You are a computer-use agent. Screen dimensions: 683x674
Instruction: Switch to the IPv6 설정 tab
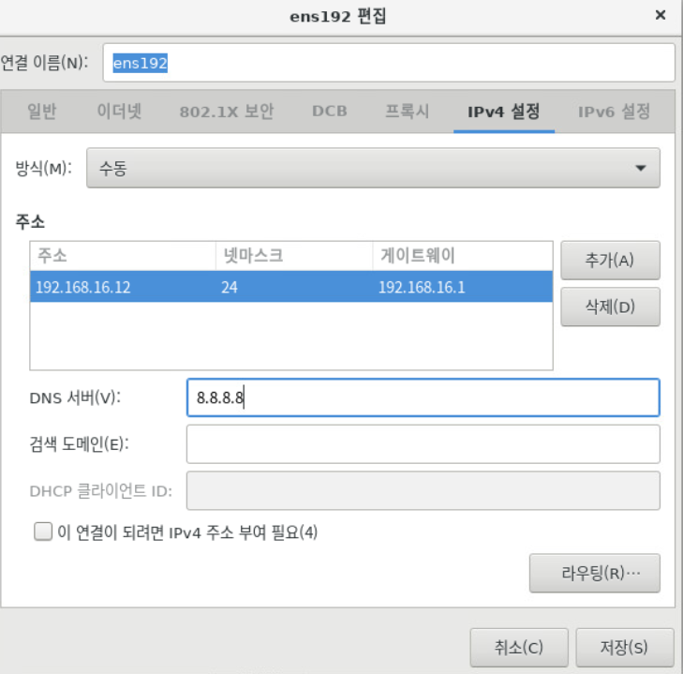pos(614,112)
